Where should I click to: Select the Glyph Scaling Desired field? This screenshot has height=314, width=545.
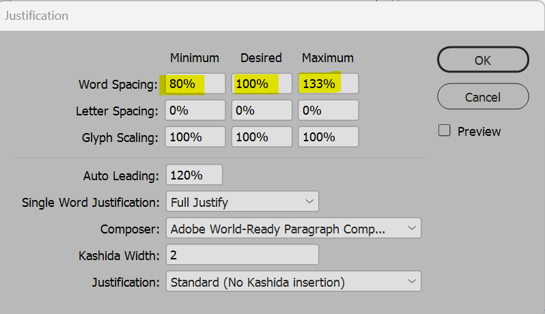(x=262, y=137)
